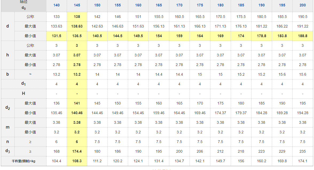Select the 千件重(钢制)≈kg row label

coord(23,161)
